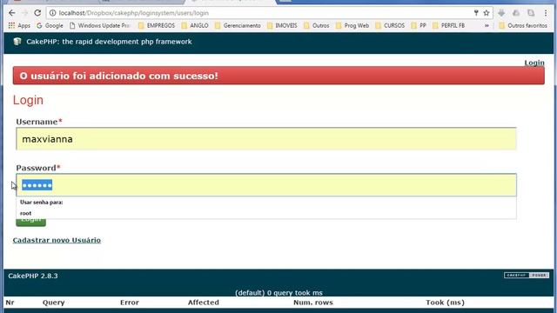Screen dimensions: 557x313
Task: Open the Google bookmark
Action: (50, 25)
